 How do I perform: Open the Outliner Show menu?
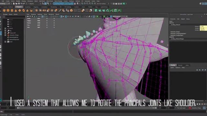[11, 14]
